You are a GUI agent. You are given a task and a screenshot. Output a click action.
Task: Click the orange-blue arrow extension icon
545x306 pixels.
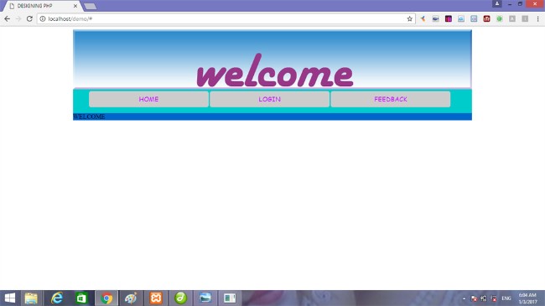(x=423, y=18)
